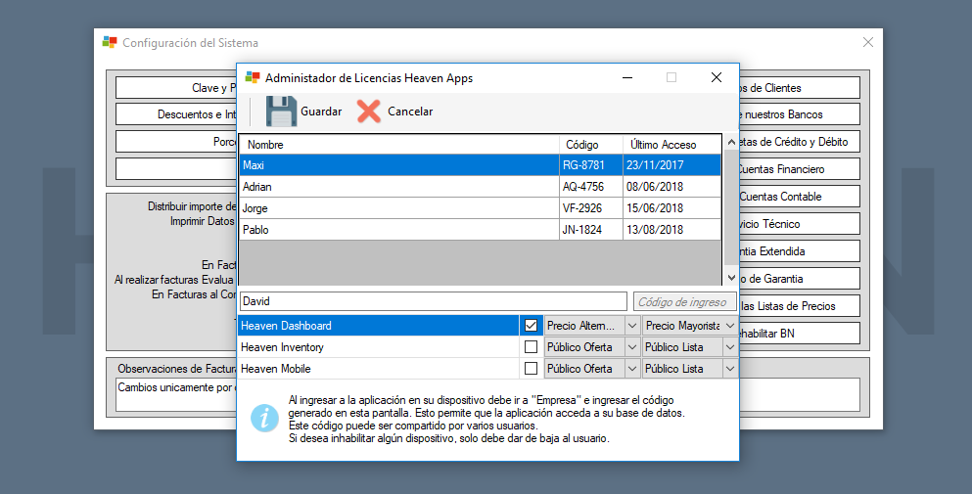This screenshot has width=972, height=494.
Task: Click the Nombre column header
Action: pos(399,145)
